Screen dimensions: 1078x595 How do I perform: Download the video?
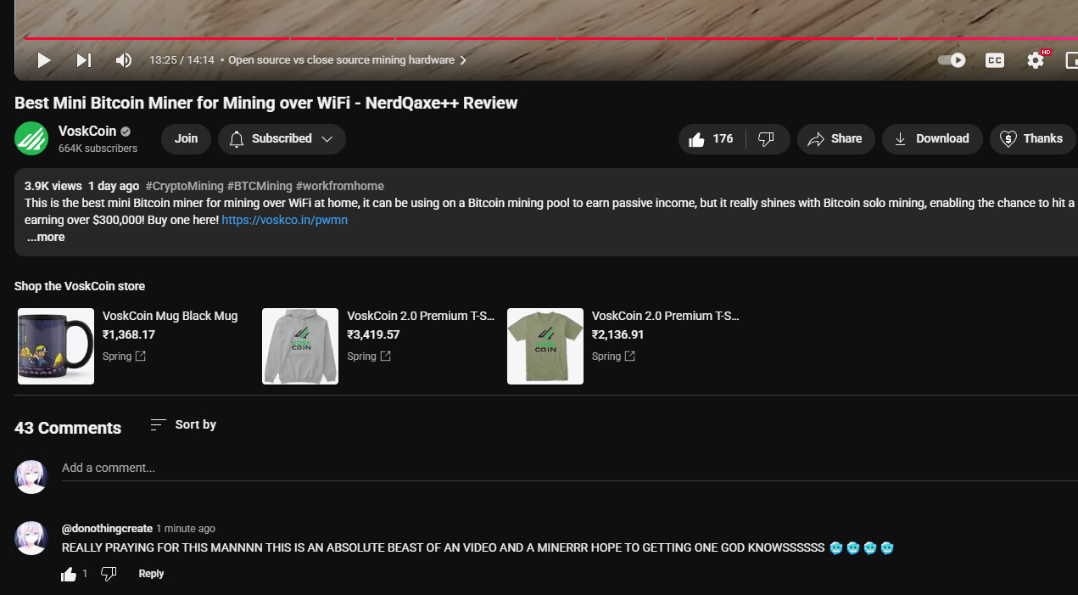click(932, 139)
